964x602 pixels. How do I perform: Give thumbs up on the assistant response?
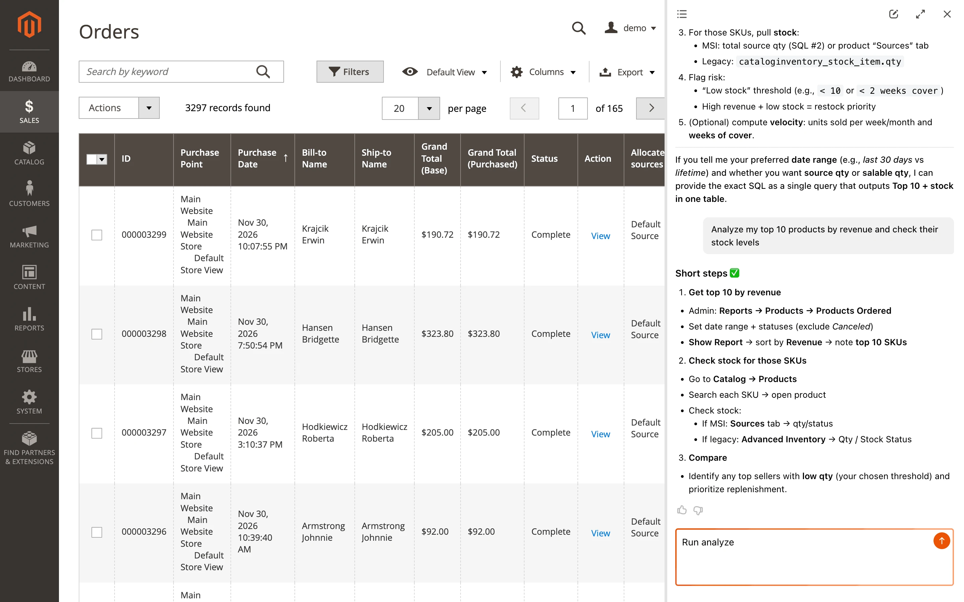click(x=682, y=510)
